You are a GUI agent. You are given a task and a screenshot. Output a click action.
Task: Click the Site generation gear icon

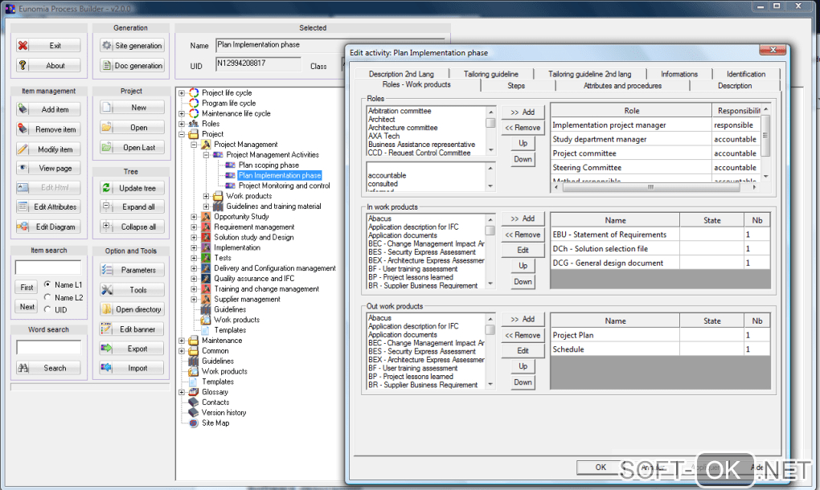107,46
